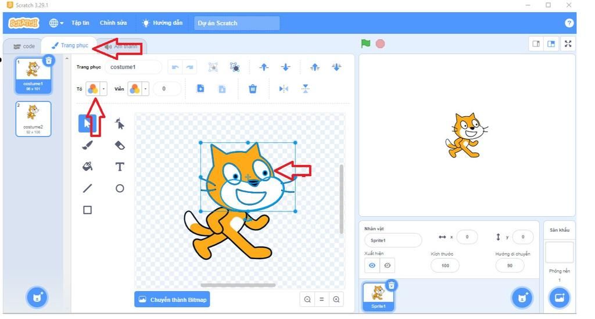595x319 pixels.
Task: Click the Dự án Scratch title field
Action: coord(237,23)
